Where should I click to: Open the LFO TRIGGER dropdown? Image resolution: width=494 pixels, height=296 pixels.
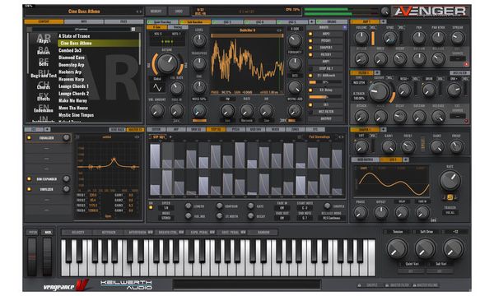pos(450,213)
